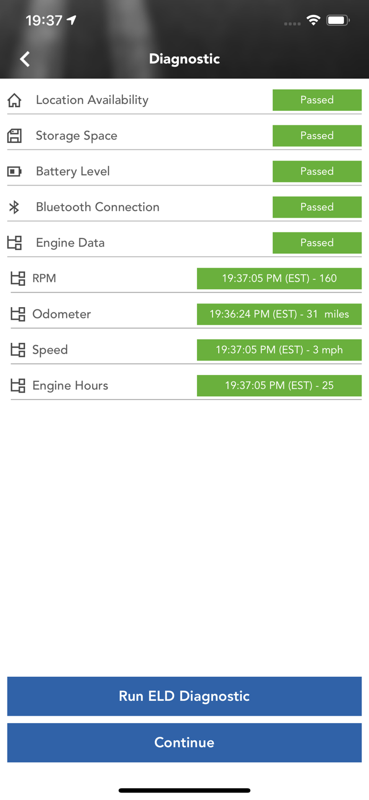The image size is (369, 800).
Task: Select the Storage Space disk icon
Action: coord(15,135)
